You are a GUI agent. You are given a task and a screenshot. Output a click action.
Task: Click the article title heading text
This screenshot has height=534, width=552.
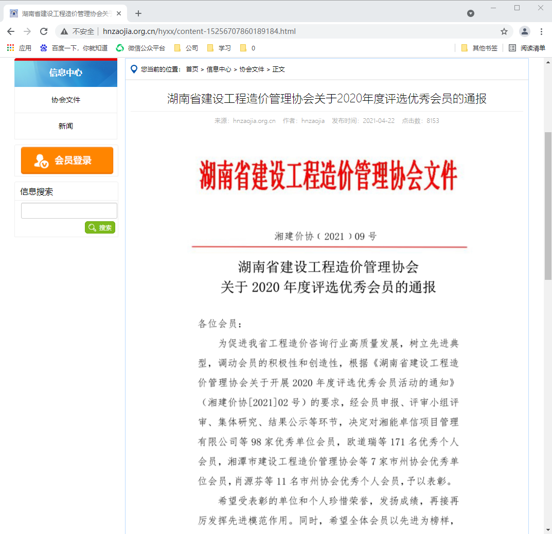(x=327, y=99)
